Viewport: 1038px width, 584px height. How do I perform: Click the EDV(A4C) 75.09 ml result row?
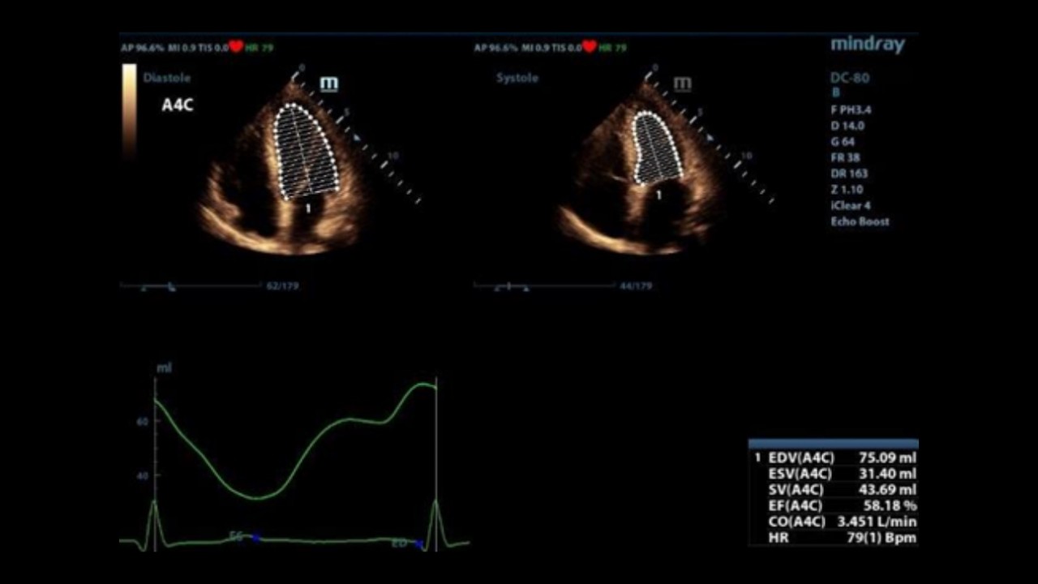tap(835, 457)
